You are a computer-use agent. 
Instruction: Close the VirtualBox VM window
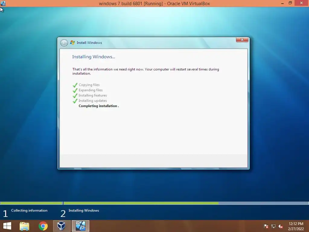(x=301, y=3)
